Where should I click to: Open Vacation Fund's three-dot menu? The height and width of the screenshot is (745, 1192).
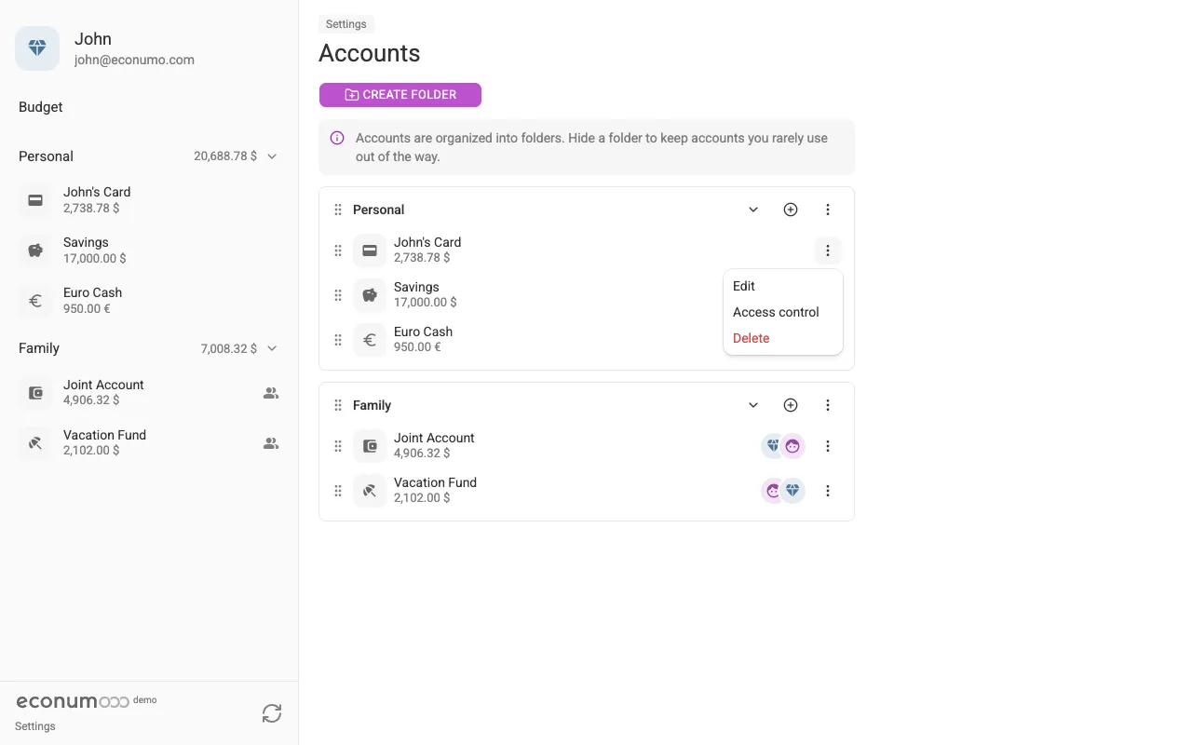point(828,491)
